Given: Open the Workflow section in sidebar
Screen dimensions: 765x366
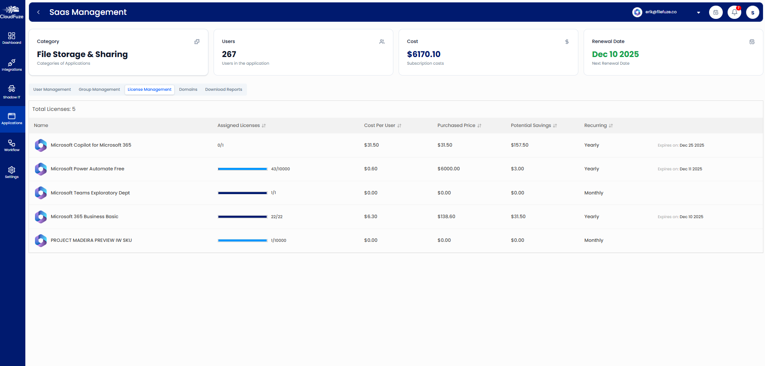Looking at the screenshot, I should point(12,145).
